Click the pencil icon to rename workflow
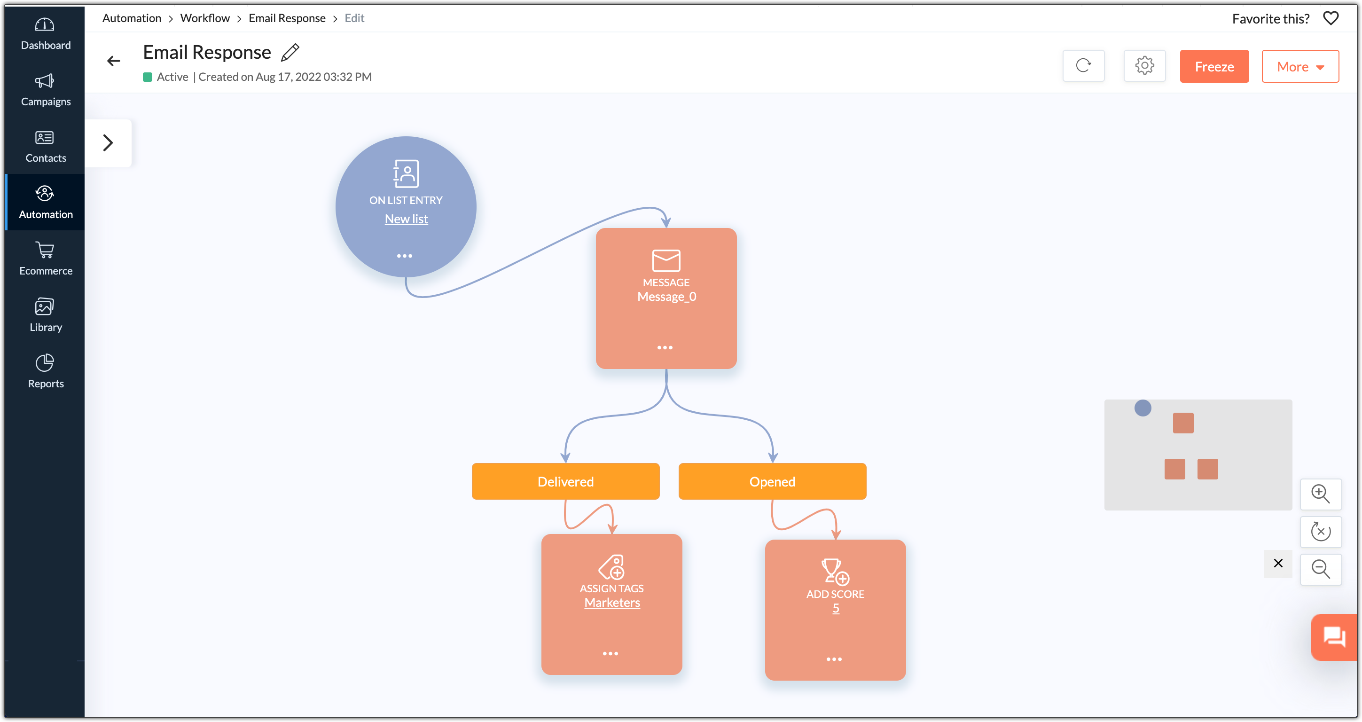Image resolution: width=1362 pixels, height=722 pixels. coord(290,52)
